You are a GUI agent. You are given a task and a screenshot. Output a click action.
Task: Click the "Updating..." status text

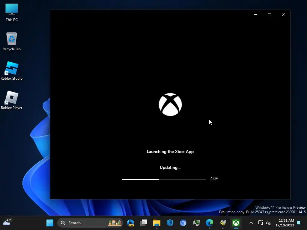point(170,167)
